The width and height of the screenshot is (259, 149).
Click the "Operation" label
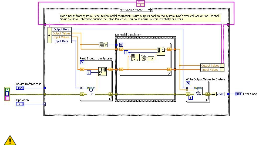click(x=22, y=100)
